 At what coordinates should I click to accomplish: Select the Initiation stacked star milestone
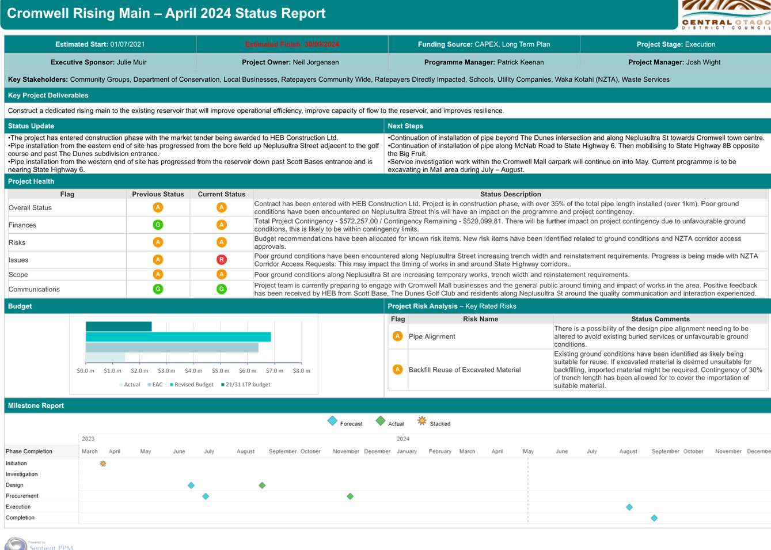click(x=103, y=464)
